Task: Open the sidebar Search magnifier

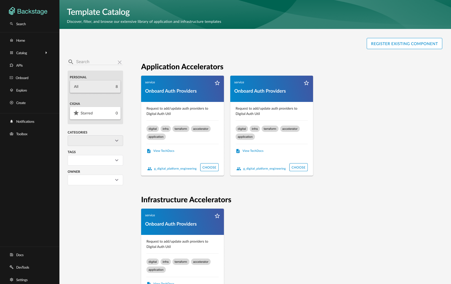Action: (11, 24)
